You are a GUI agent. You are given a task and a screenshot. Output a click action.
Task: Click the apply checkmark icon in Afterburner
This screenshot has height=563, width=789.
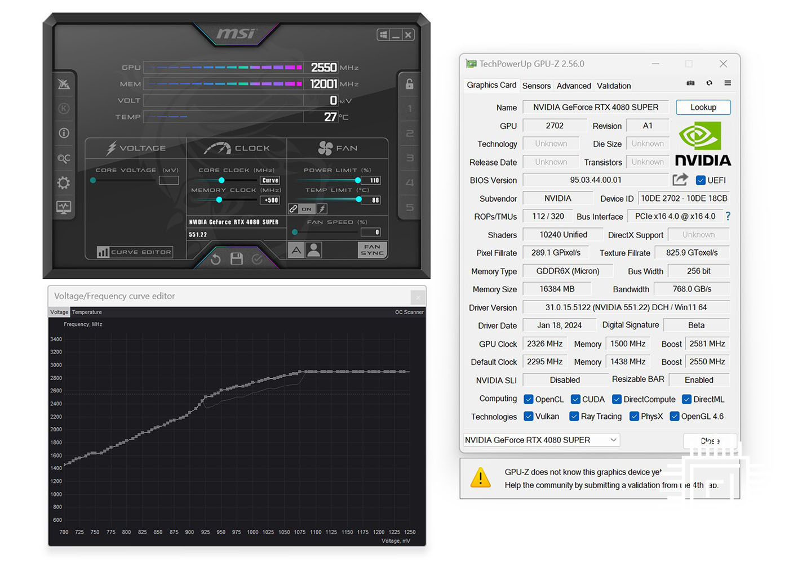[x=257, y=259]
